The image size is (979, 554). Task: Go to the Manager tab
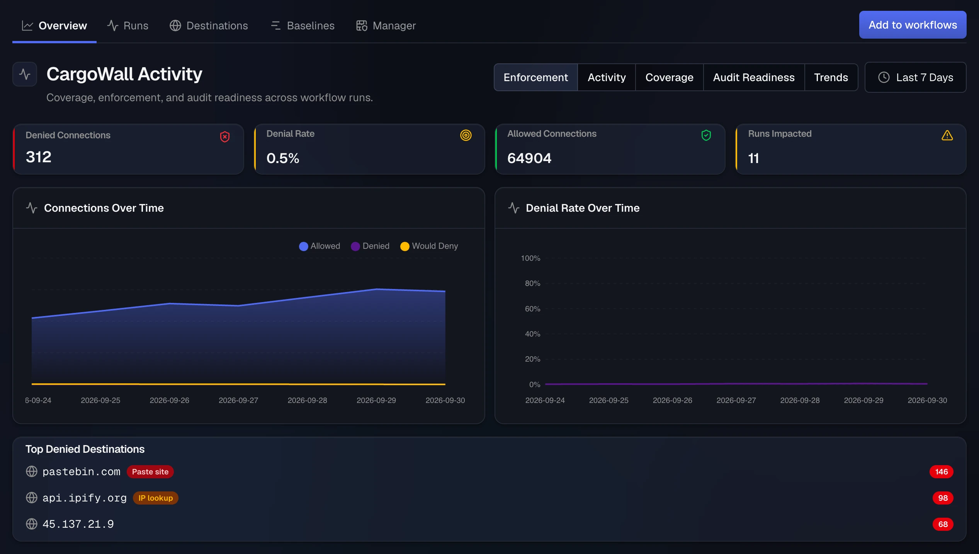click(x=386, y=25)
